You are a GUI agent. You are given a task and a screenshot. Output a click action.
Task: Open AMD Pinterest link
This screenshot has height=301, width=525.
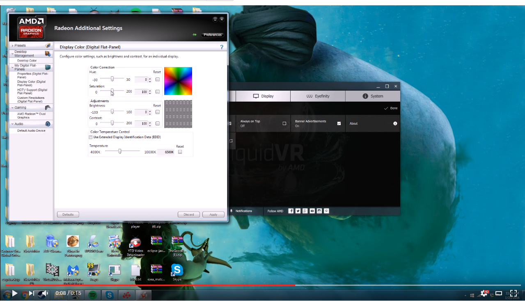[x=326, y=211]
